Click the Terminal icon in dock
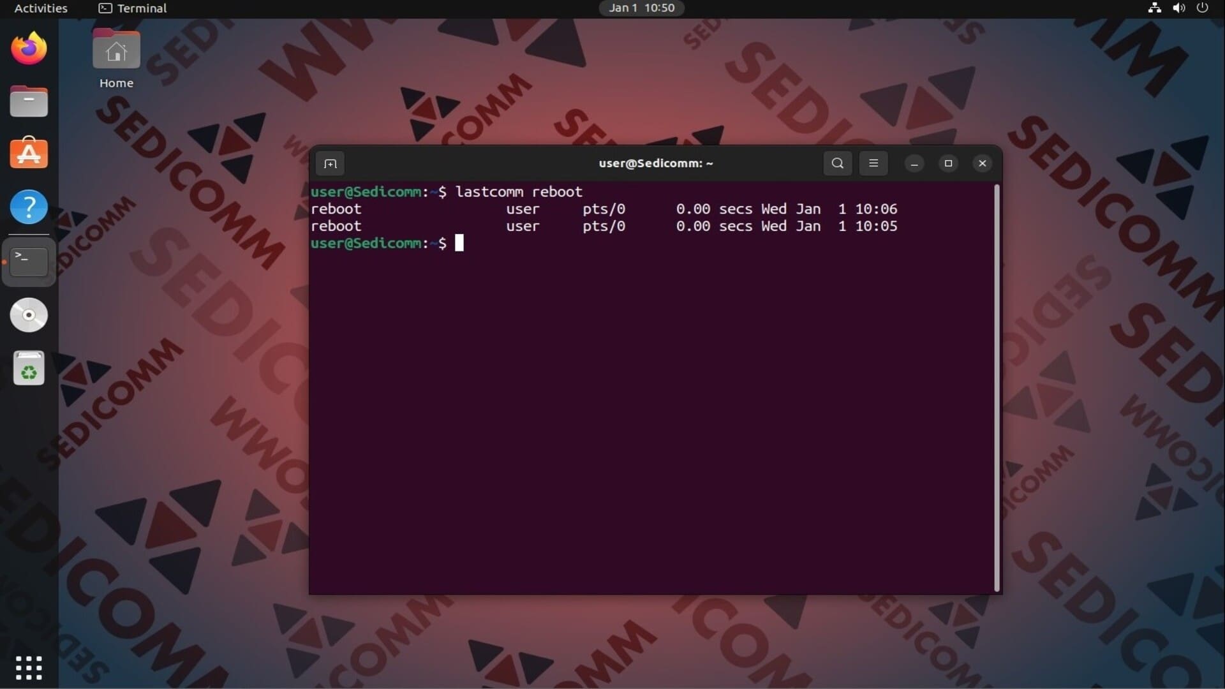 [29, 262]
